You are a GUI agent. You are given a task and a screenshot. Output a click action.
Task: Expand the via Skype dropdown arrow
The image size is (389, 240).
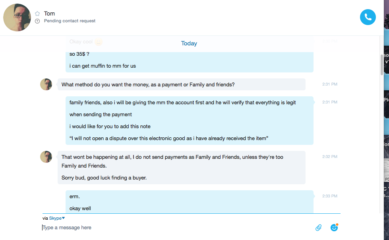pyautogui.click(x=64, y=218)
